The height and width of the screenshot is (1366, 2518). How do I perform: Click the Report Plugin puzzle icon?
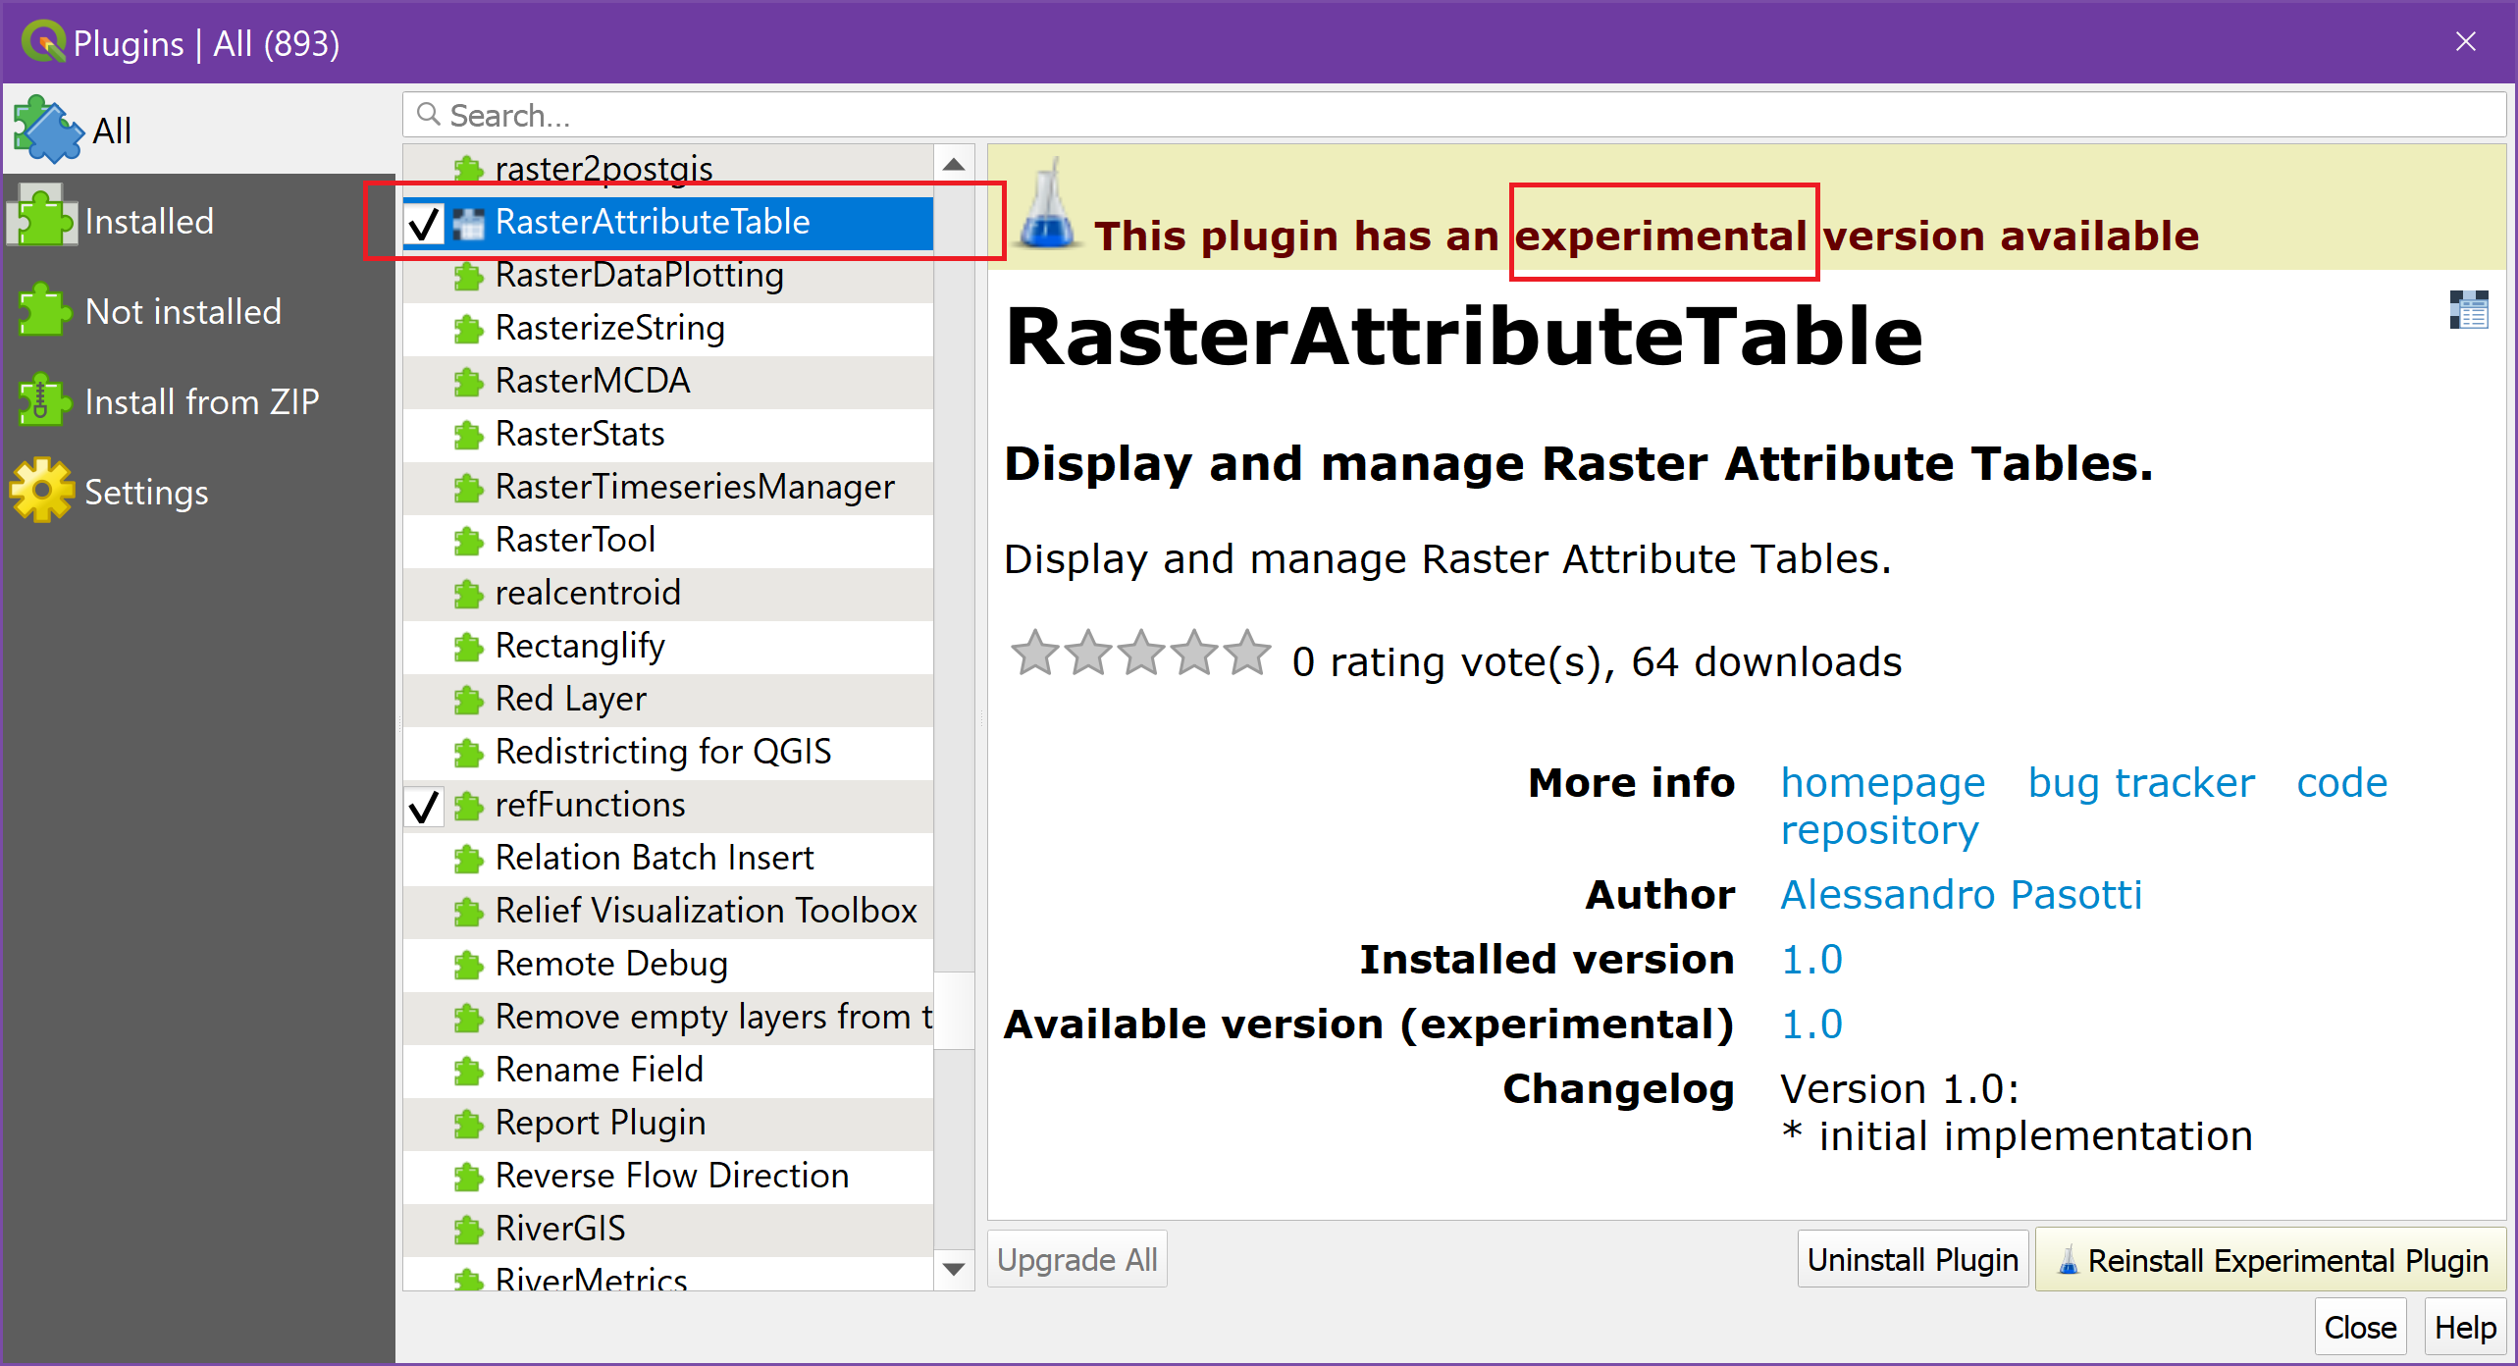pos(469,1124)
